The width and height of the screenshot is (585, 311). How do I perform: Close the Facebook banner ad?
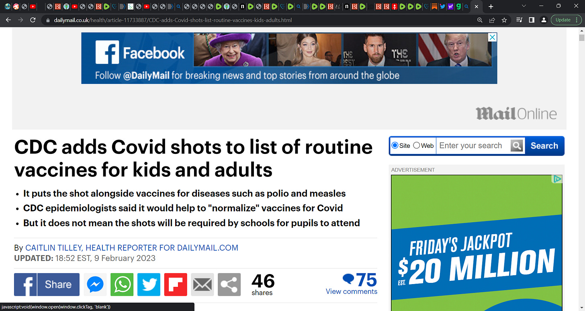point(493,37)
